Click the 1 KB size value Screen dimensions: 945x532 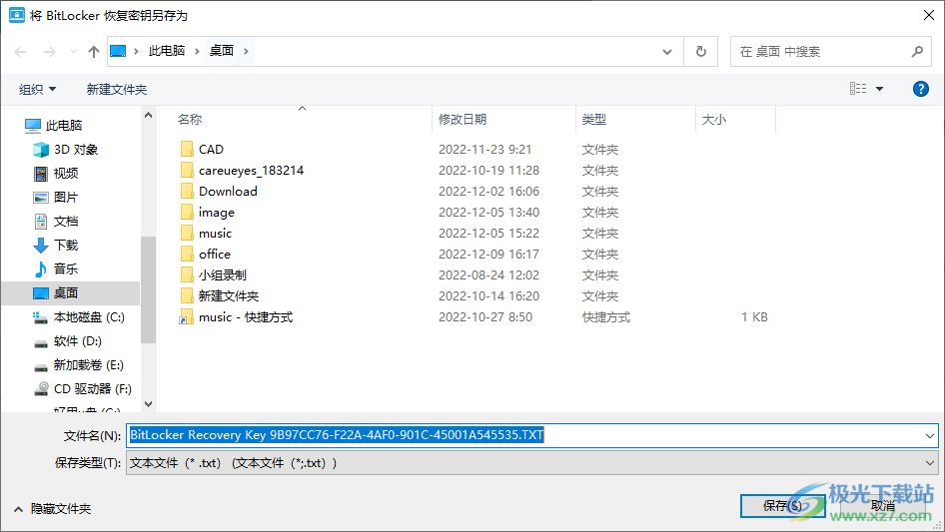754,317
